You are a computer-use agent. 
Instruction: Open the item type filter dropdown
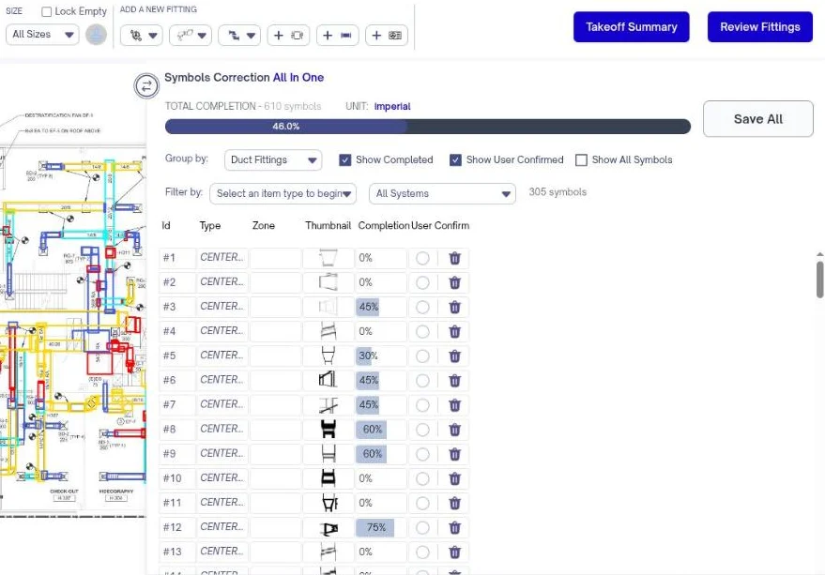283,193
